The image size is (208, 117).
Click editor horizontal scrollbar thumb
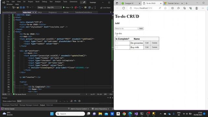[x=59, y=94]
